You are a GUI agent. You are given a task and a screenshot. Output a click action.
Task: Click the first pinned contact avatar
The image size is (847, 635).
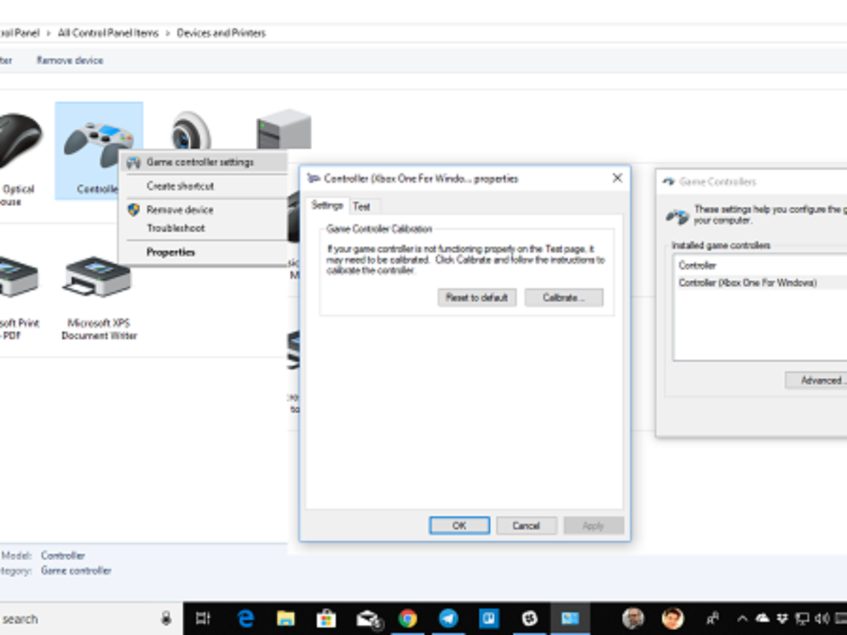pos(633,619)
